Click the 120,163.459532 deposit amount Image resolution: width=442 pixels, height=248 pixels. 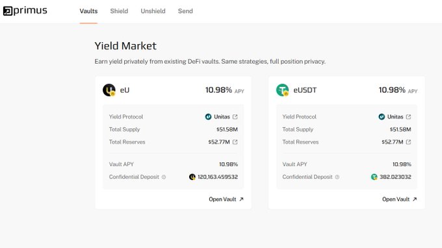point(218,177)
